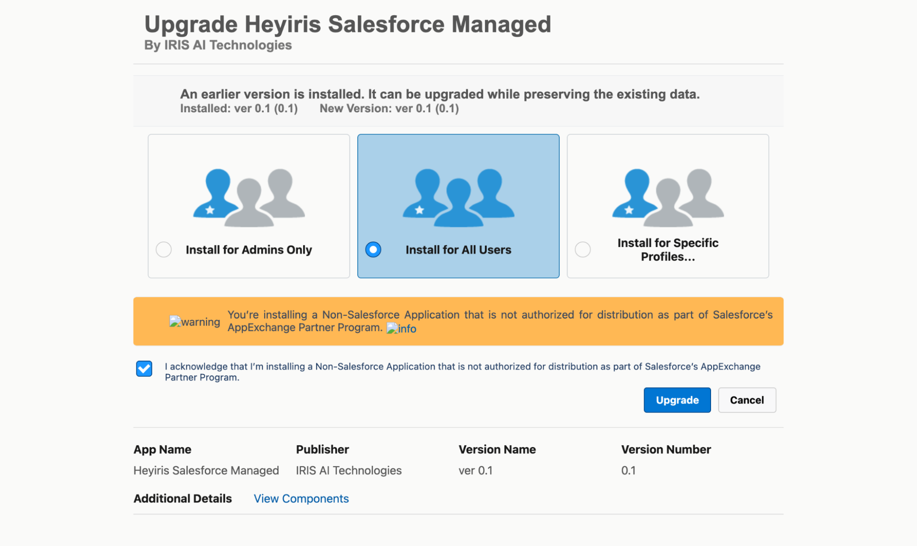Click the 'Version Number' column header
This screenshot has width=917, height=546.
tap(666, 449)
